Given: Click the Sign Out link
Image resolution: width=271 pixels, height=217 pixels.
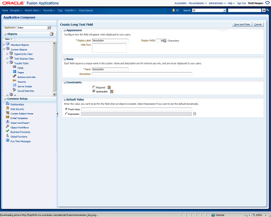Looking at the screenshot, I should [x=241, y=3].
